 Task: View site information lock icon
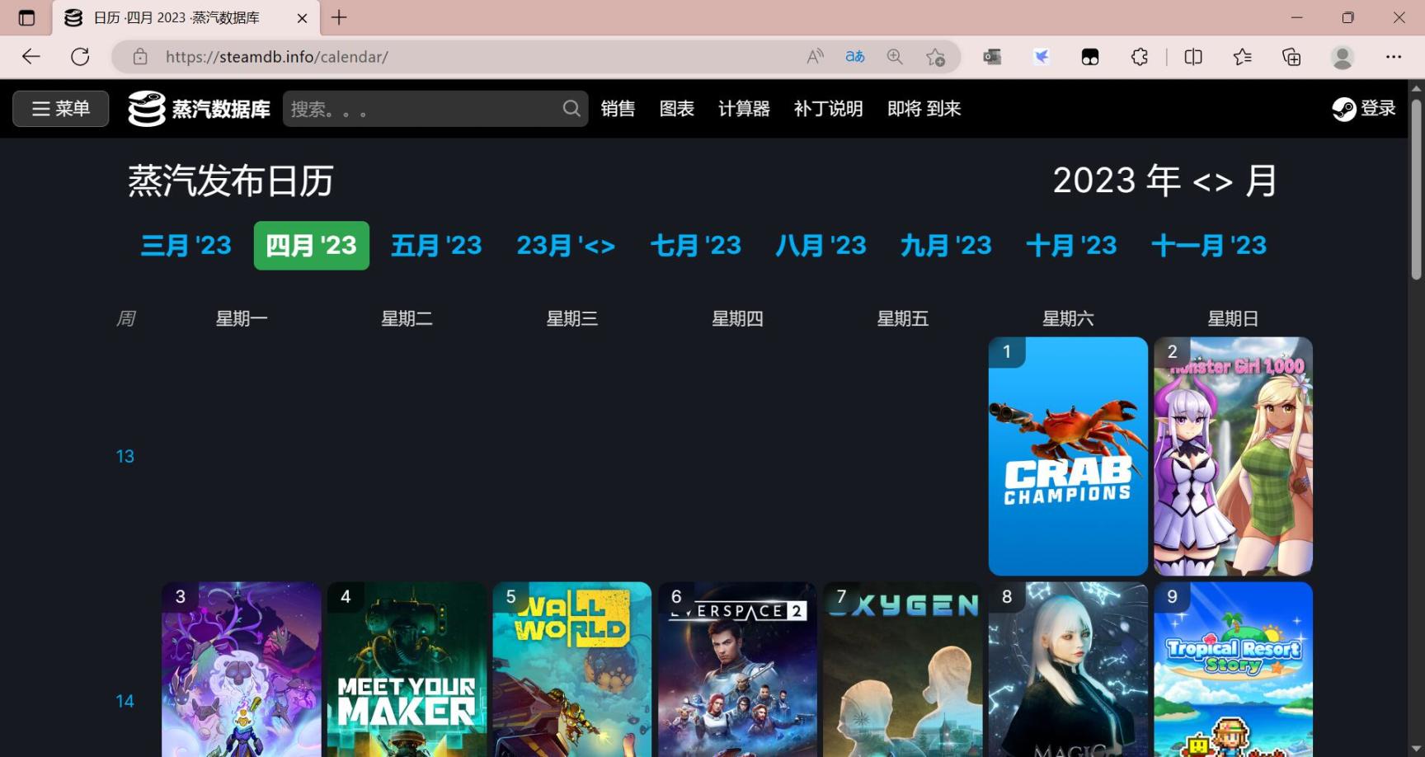[140, 57]
